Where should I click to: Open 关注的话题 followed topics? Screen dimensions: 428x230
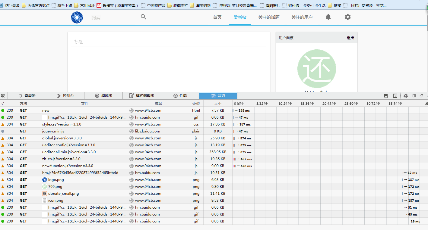(x=269, y=17)
